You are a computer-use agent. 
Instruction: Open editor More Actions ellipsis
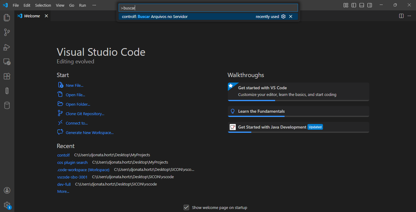[409, 16]
